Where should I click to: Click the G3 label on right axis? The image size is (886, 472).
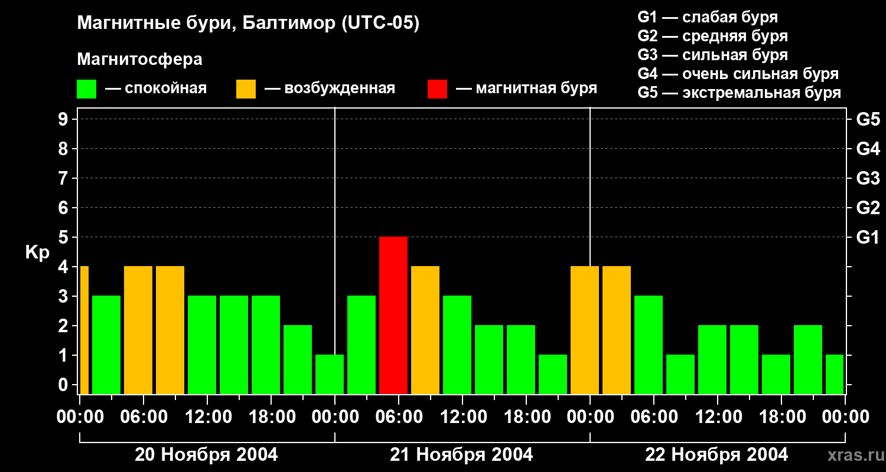pyautogui.click(x=868, y=179)
